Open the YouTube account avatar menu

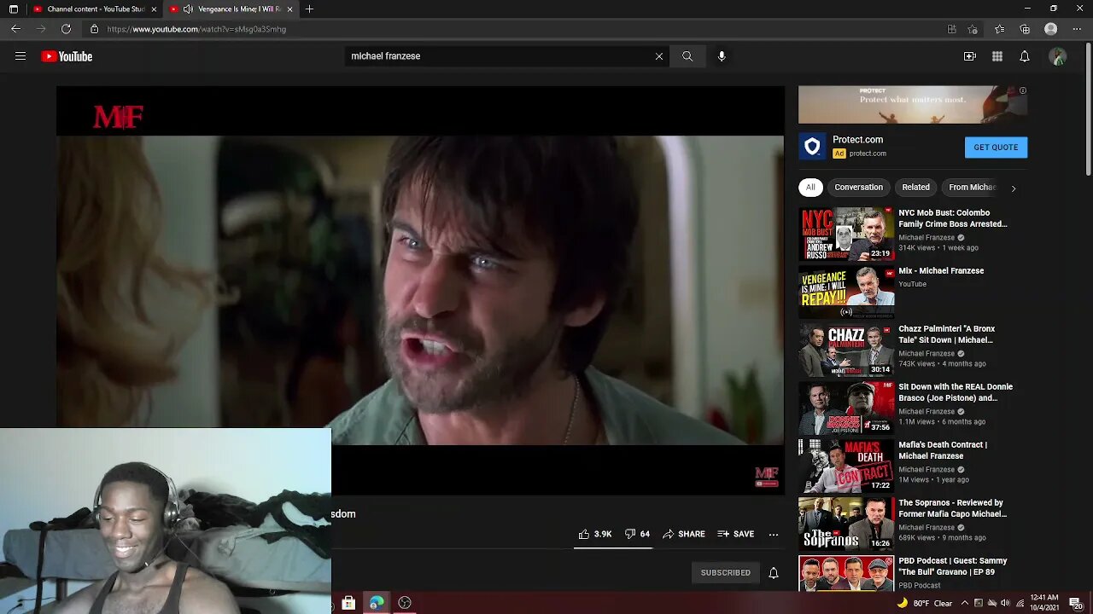pos(1058,56)
